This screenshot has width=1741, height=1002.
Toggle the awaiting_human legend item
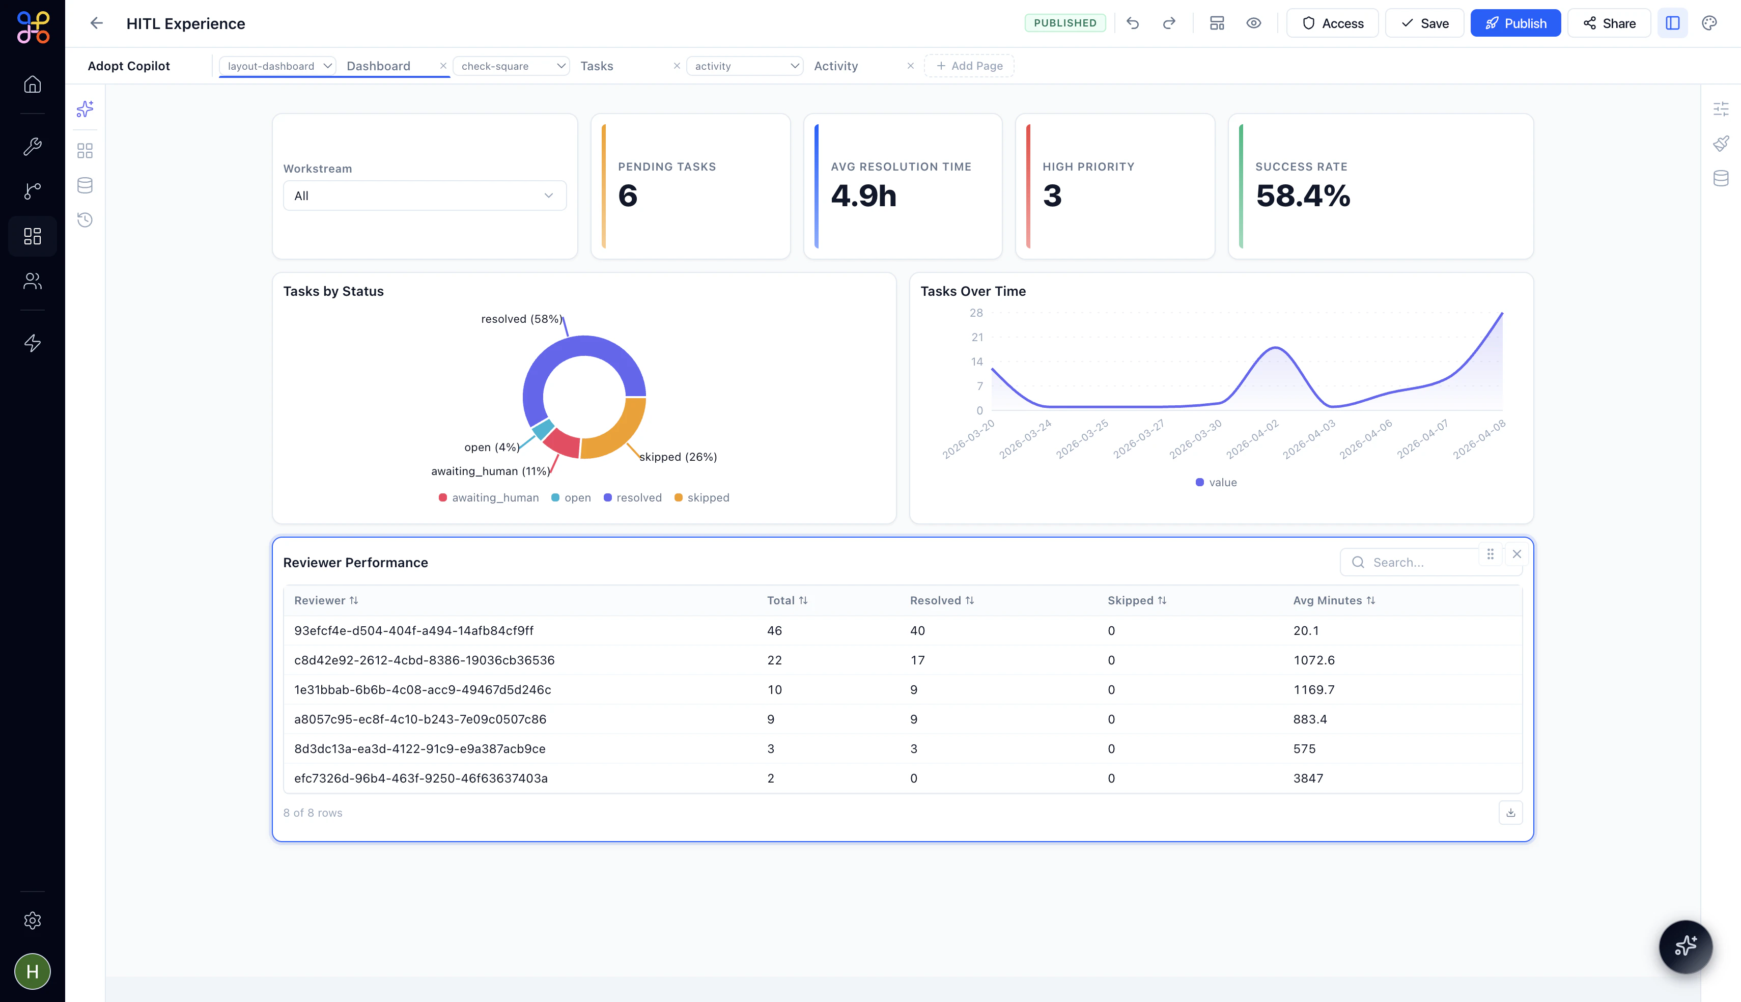pyautogui.click(x=488, y=497)
